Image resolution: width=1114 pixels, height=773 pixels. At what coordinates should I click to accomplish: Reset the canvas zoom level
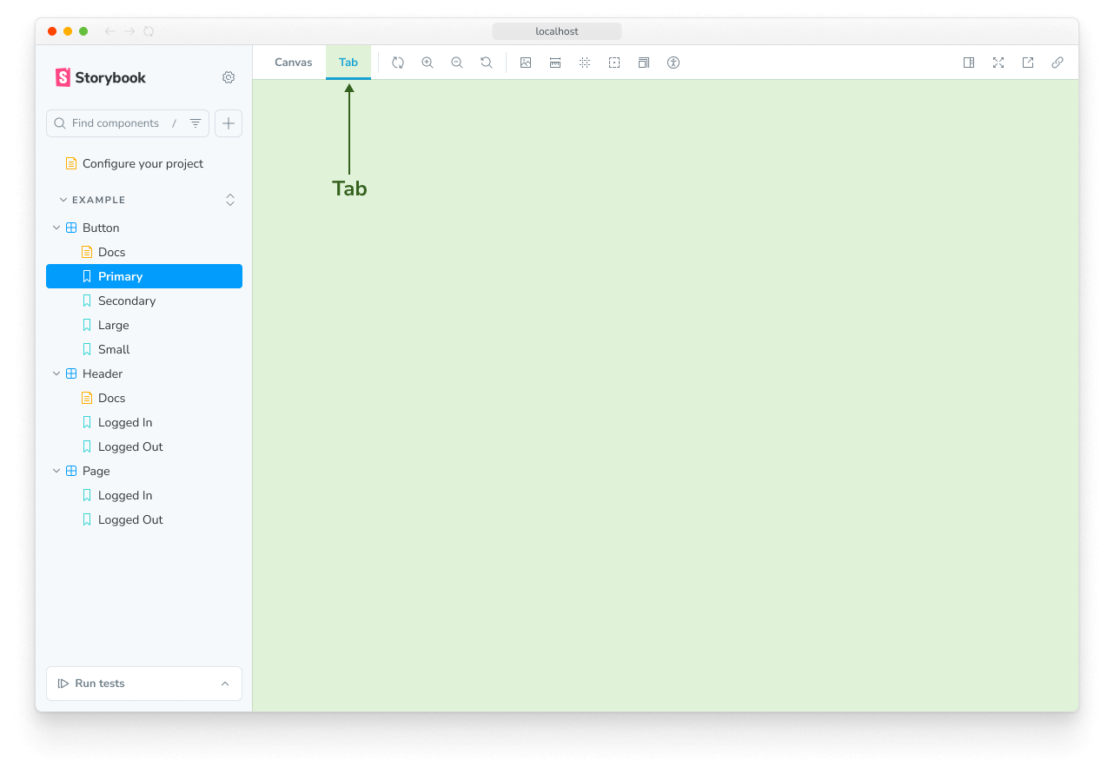click(x=486, y=62)
